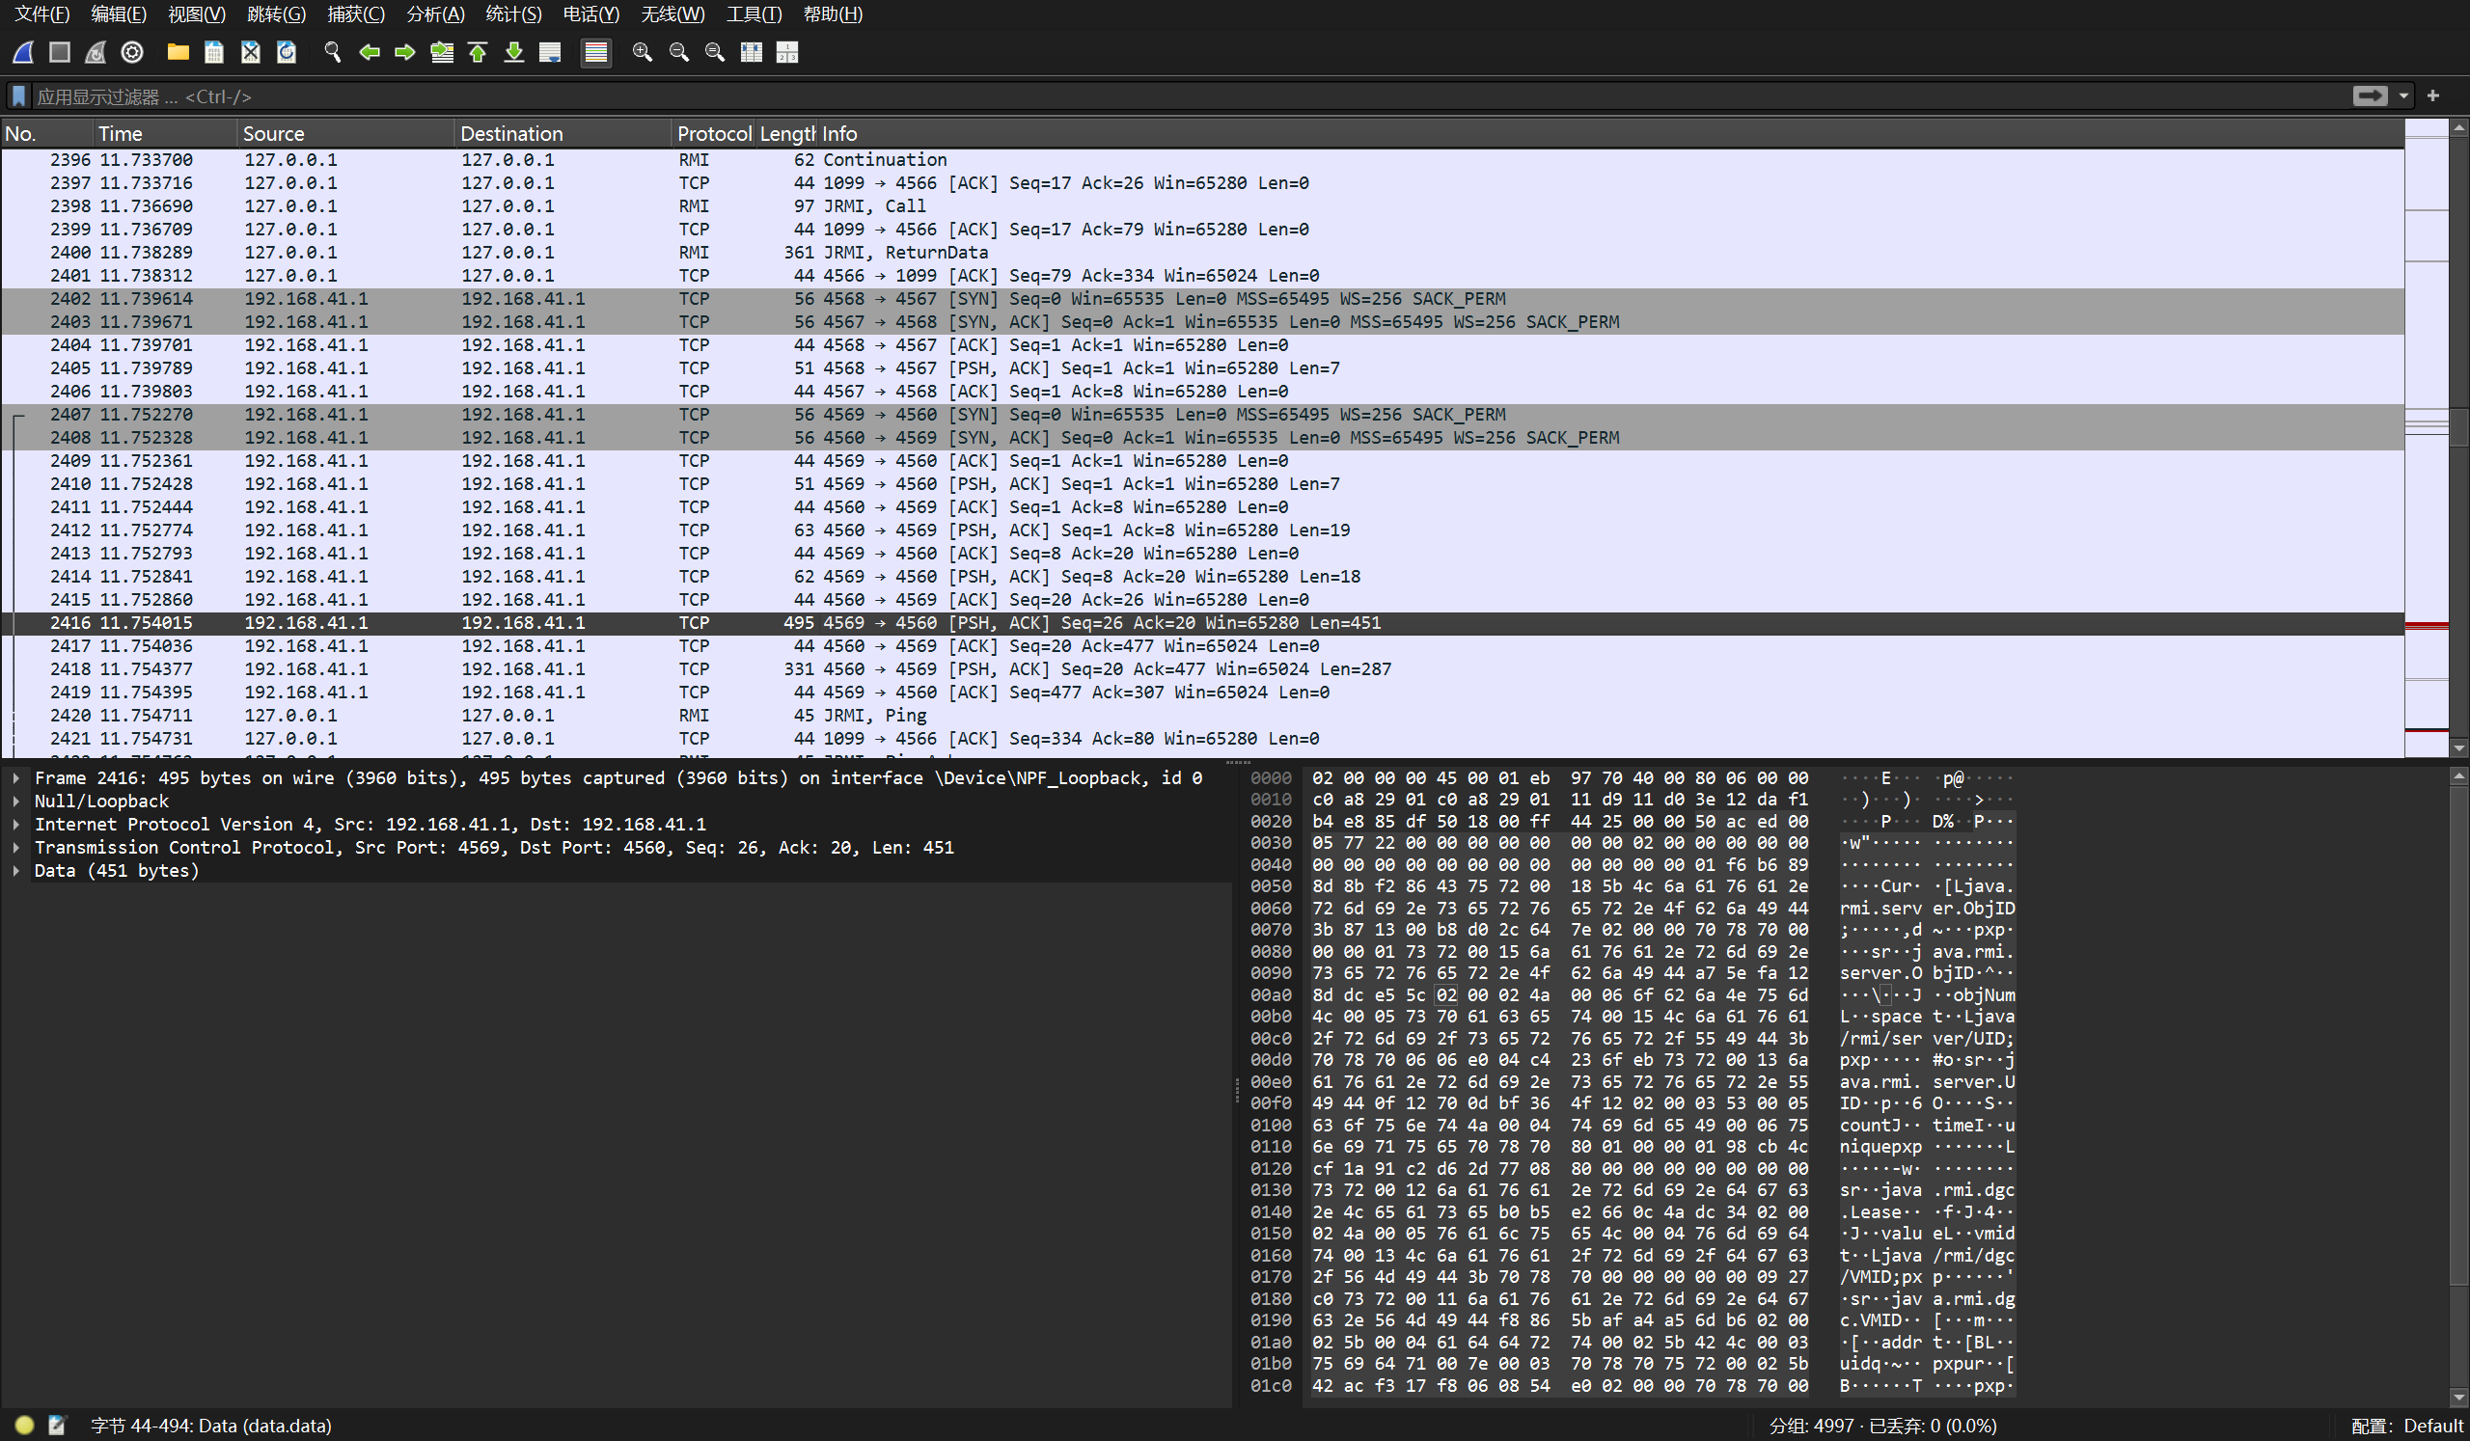Sort by Protocol column header

coord(714,133)
